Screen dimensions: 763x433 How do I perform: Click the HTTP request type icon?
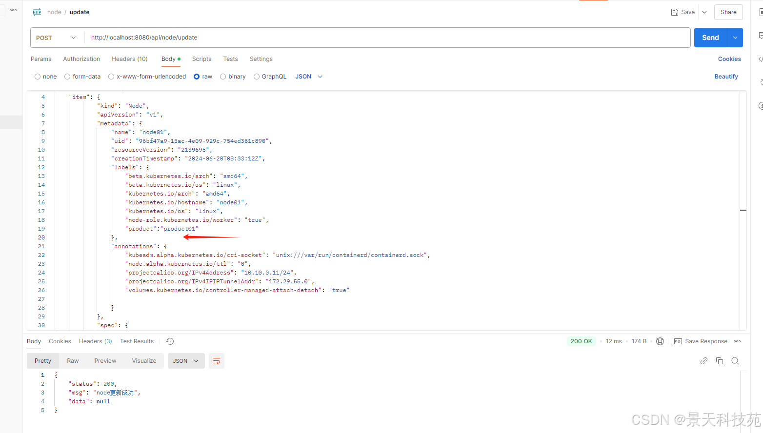[37, 12]
